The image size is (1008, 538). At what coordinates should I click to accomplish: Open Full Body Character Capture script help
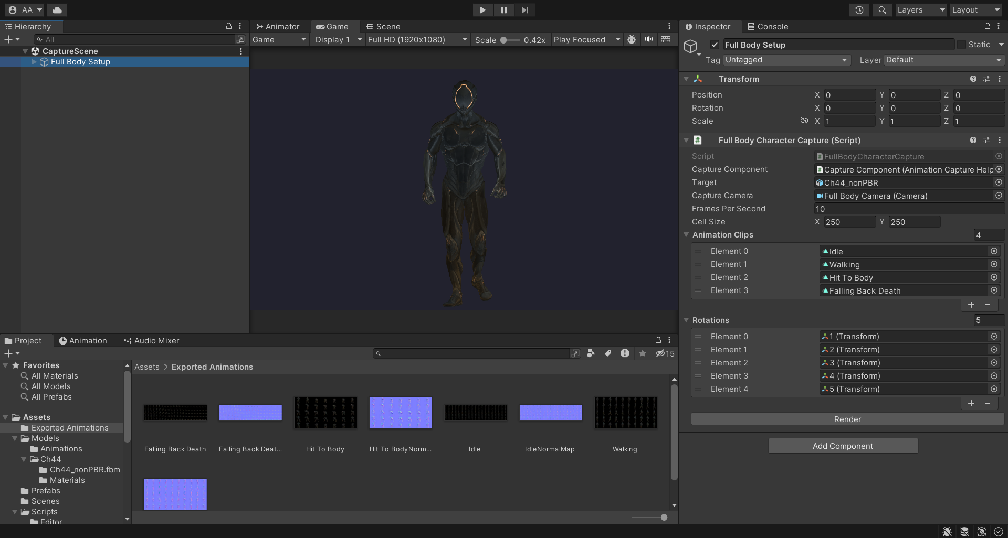[x=973, y=140]
